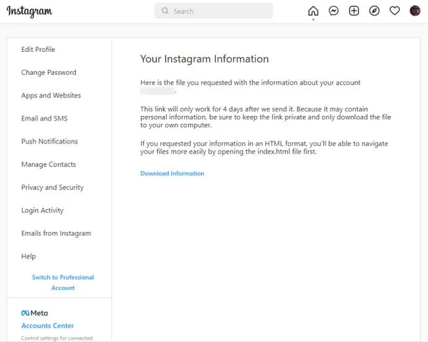Click 'Control settings for connected' text
This screenshot has width=428, height=342.
(57, 338)
